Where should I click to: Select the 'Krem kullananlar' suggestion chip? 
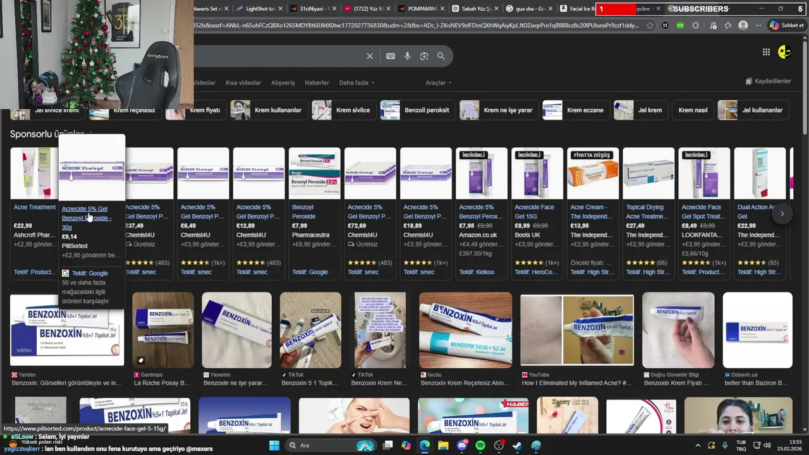[269, 110]
